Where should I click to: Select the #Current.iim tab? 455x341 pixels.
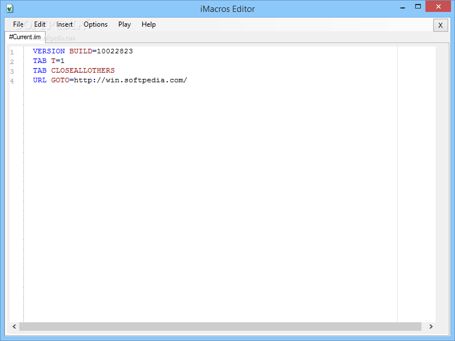click(25, 37)
